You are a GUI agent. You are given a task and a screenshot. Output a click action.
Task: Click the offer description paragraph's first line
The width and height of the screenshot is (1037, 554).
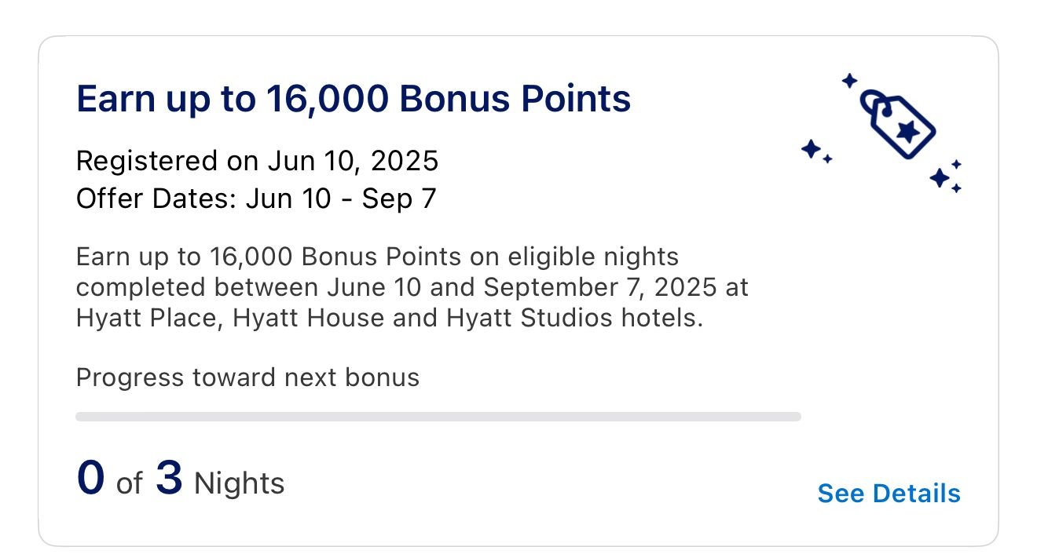pyautogui.click(x=377, y=257)
